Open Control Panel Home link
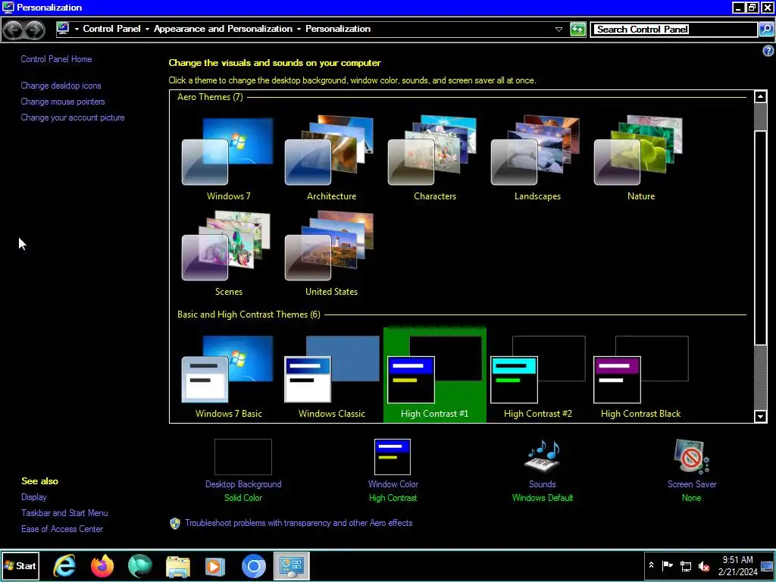This screenshot has width=776, height=582. [56, 59]
